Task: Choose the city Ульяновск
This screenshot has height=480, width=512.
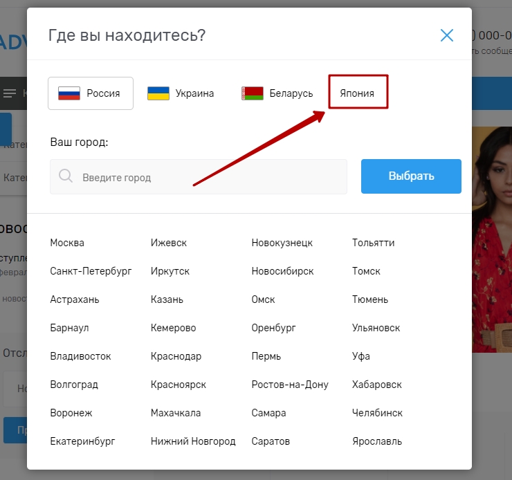Action: coord(376,328)
